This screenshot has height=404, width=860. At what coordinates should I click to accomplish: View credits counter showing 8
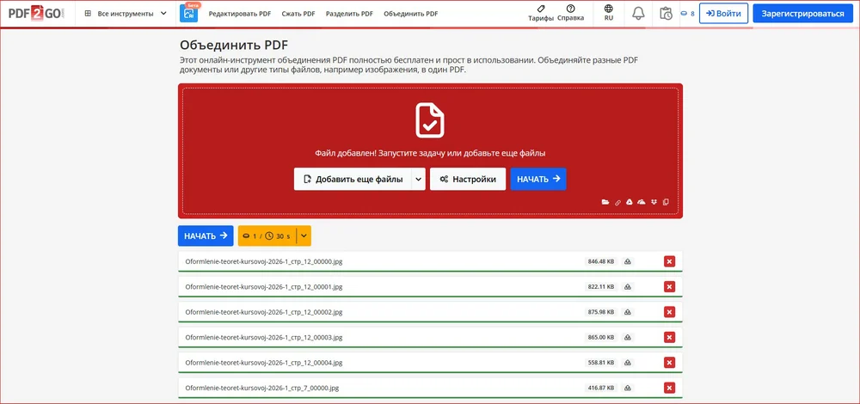point(687,14)
